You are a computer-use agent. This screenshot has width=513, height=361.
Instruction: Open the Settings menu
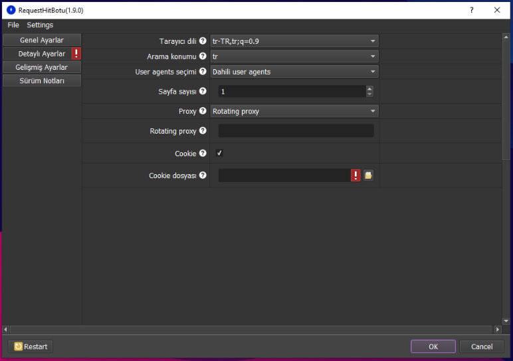point(40,25)
